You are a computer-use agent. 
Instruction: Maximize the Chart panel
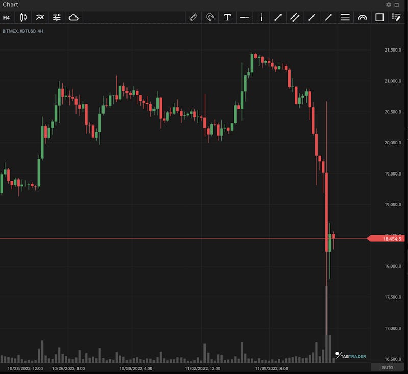397,5
